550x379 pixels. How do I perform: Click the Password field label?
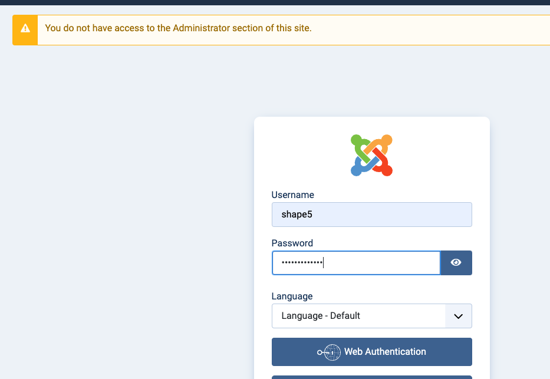(292, 243)
